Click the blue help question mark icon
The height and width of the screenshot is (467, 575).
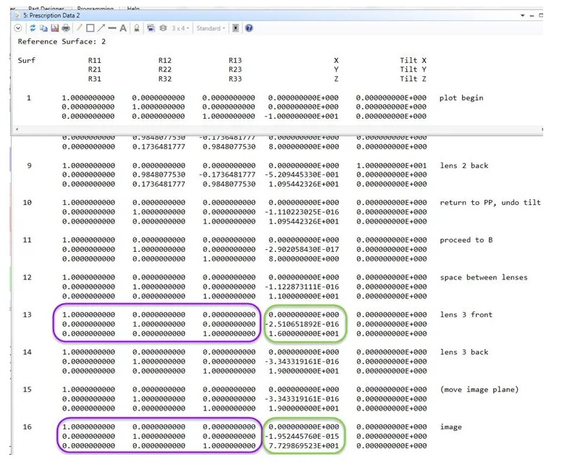249,28
